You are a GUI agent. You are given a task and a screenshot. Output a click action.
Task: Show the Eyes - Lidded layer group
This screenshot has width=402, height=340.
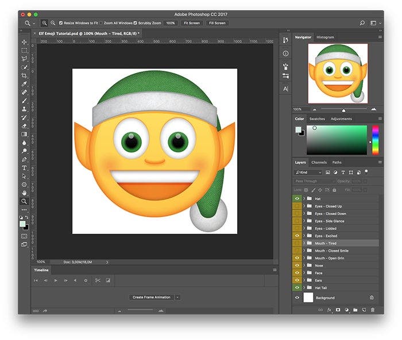[297, 228]
